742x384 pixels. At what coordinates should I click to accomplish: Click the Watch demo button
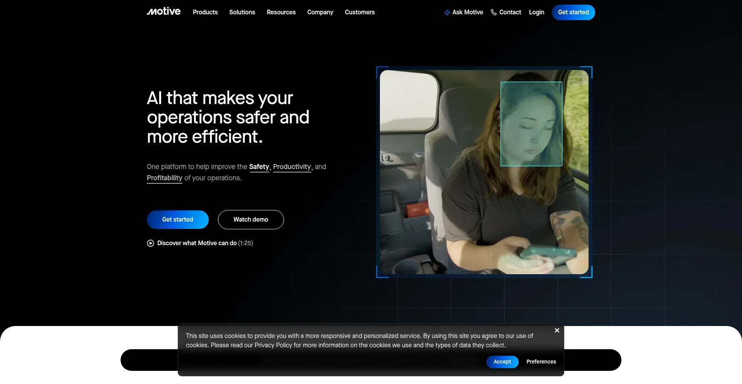coord(250,220)
